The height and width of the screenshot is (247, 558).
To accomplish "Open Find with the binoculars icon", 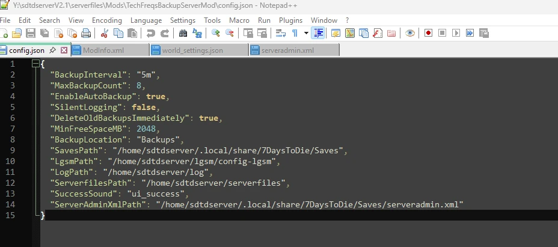I will pos(183,33).
